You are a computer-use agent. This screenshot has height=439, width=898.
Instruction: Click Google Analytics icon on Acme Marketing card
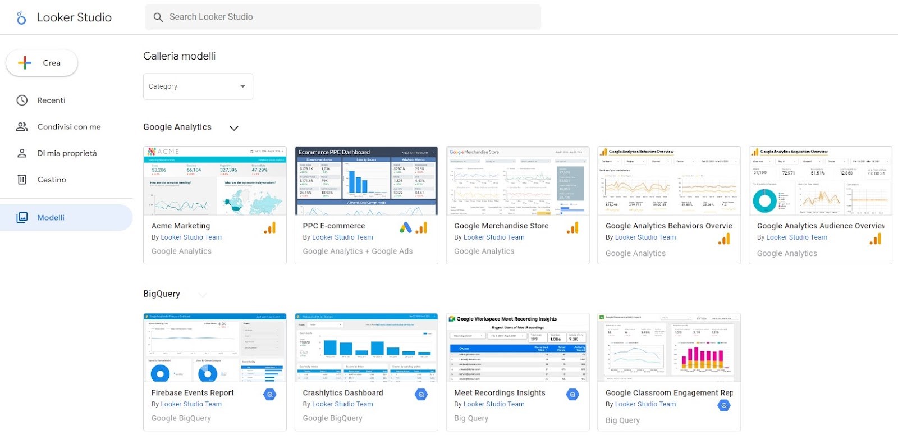pos(270,228)
